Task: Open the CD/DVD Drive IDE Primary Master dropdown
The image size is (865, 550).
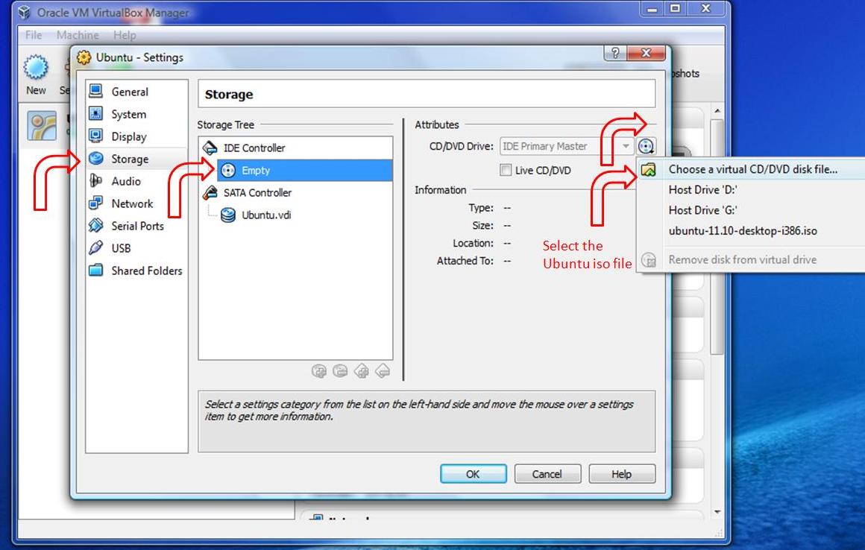Action: (567, 146)
